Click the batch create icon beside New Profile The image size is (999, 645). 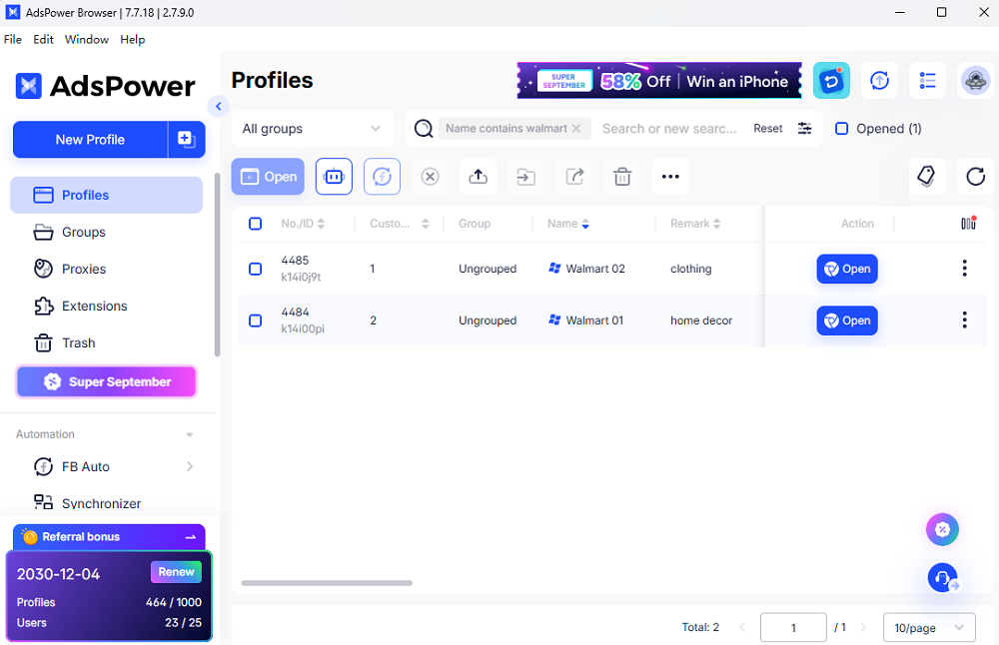(x=187, y=140)
